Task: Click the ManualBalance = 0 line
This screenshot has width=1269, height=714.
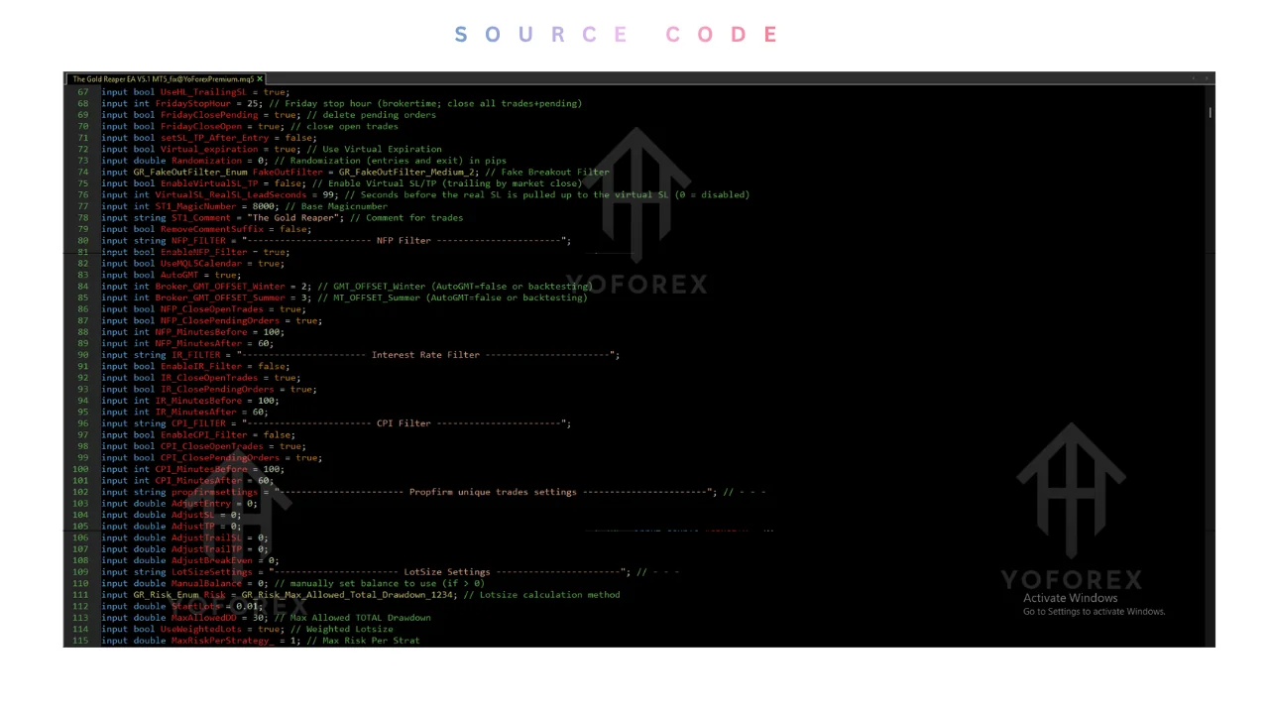Action: coord(292,583)
